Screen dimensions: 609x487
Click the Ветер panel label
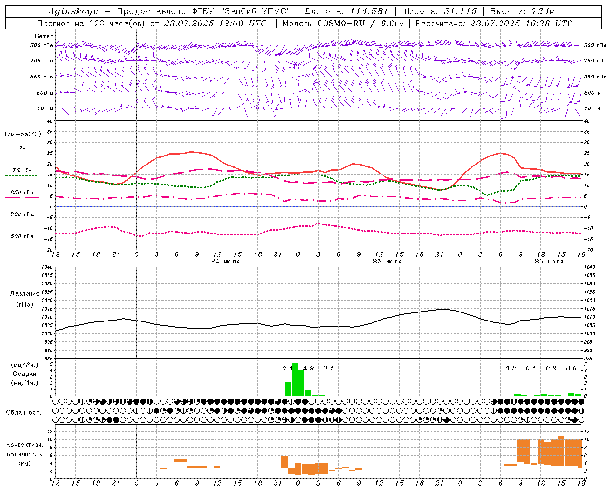(44, 36)
